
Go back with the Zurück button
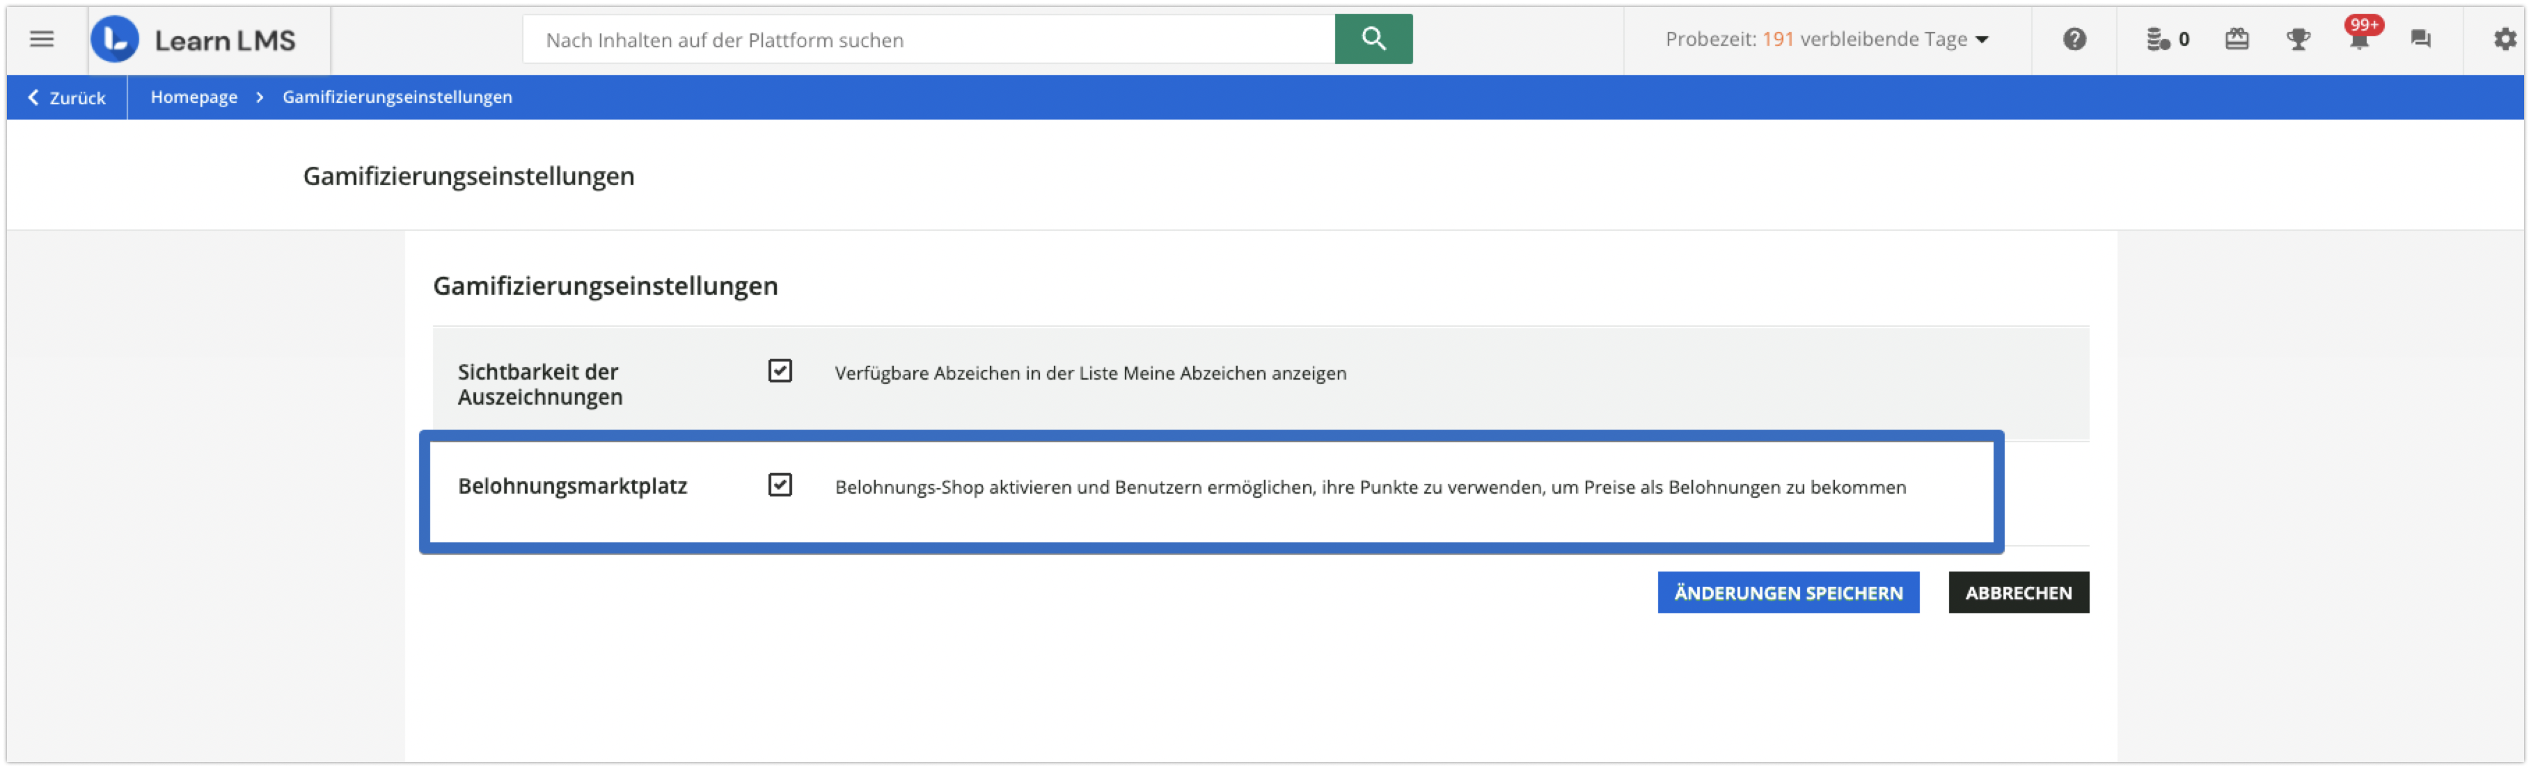(66, 97)
